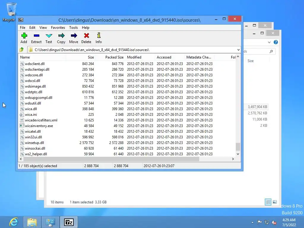Sort by Modified column header
This screenshot has height=228, width=304.
coord(140,57)
